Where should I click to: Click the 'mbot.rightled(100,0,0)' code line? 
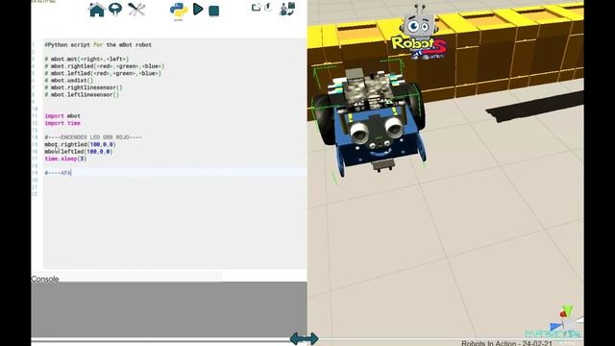tap(80, 145)
